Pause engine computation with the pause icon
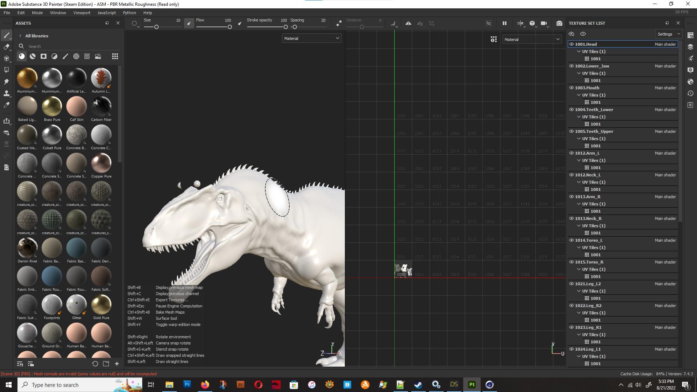Screen dimensions: 697x392 click(504, 23)
